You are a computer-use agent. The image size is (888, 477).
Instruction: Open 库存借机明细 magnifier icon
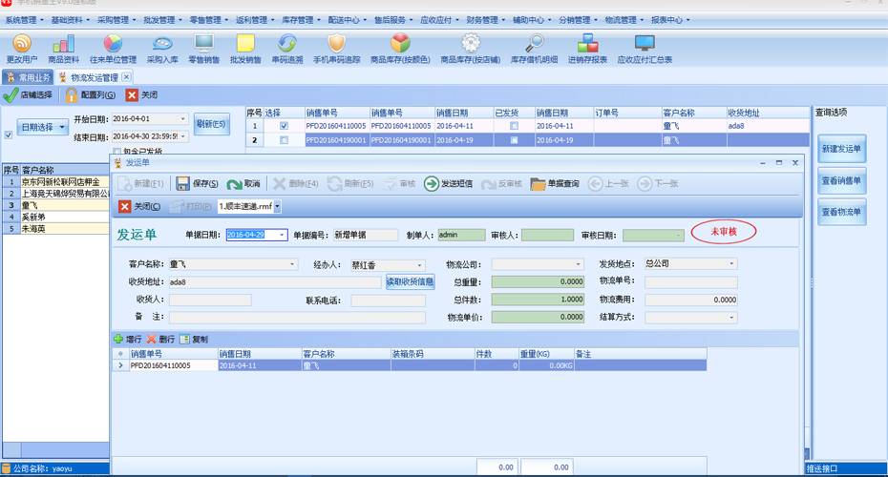point(534,44)
